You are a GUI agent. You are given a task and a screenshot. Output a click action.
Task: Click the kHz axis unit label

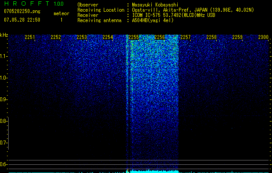tap(4, 35)
